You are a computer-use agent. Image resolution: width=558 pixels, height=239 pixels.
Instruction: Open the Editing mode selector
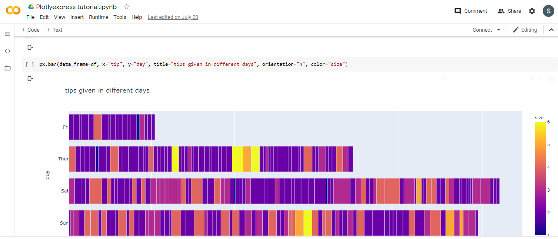525,30
